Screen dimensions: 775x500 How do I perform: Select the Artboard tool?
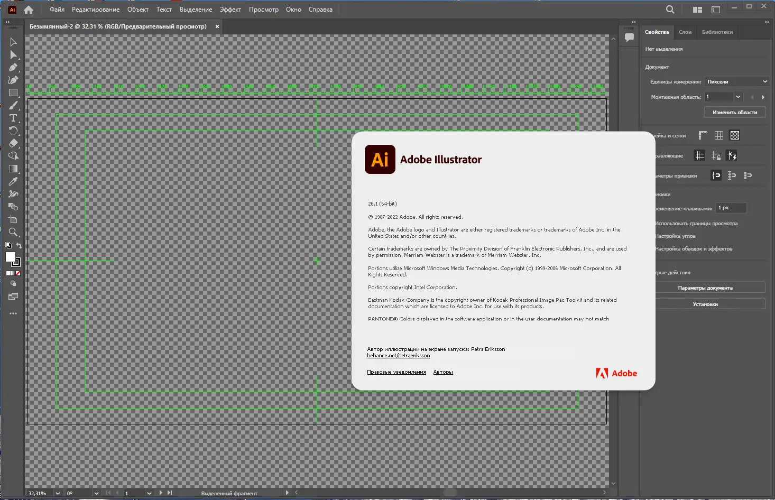(13, 219)
